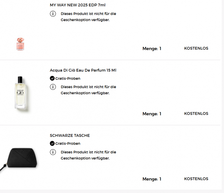The width and height of the screenshot is (224, 193).
Task: Click Menge: 1 for My Way item
Action: pos(152,49)
